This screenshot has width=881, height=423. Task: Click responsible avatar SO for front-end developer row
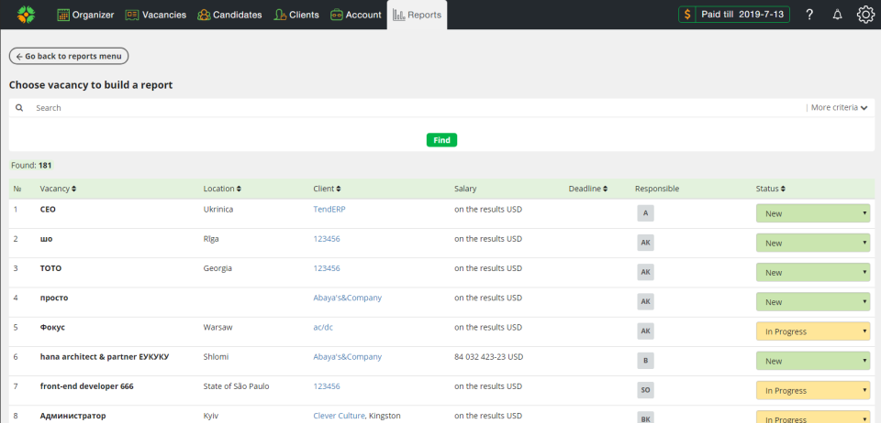pos(645,391)
